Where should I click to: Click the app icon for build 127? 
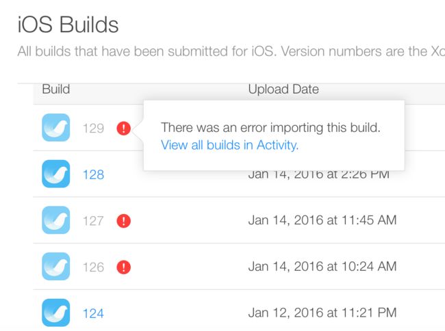56,220
